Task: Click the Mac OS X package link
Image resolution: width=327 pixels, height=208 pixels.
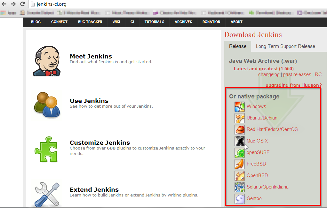Action: pos(257,141)
